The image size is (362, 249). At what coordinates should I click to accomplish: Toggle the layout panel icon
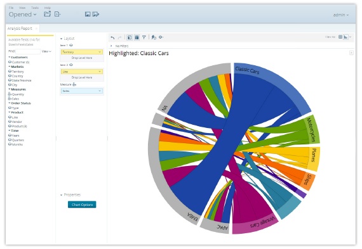(x=137, y=37)
